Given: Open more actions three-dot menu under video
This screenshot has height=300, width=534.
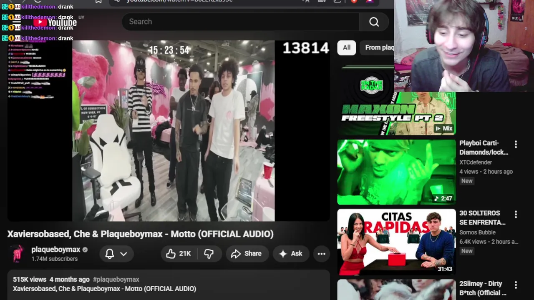Looking at the screenshot, I should [321, 253].
